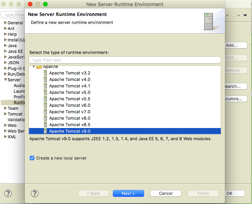Expand the Web preferences node
This screenshot has width=252, height=204.
[5, 125]
